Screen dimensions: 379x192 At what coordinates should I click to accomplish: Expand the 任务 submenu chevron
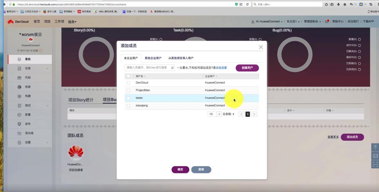(x=47, y=69)
